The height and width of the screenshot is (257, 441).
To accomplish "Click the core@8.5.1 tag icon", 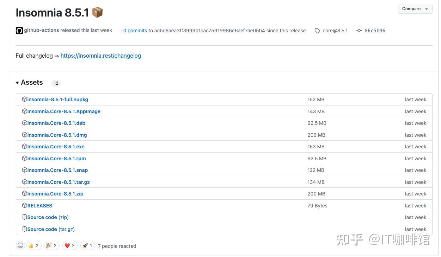I will point(317,31).
